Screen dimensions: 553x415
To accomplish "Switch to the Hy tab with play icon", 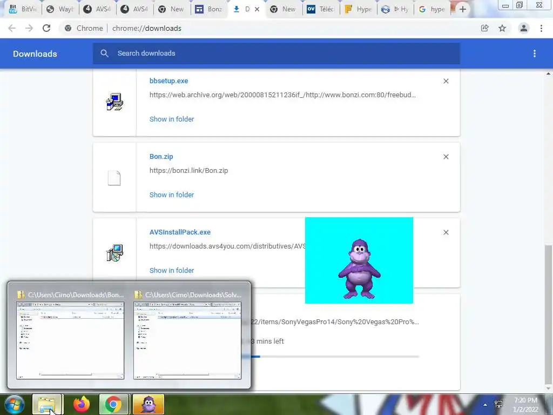I will [x=395, y=9].
